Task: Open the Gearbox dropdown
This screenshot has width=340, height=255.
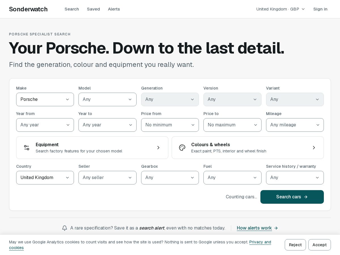Action: coord(170,178)
